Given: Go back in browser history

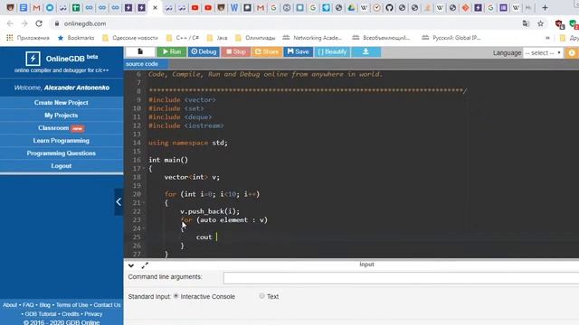Looking at the screenshot, I should tap(10, 23).
